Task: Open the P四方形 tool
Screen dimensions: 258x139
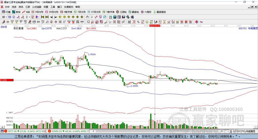Action: pos(38,12)
